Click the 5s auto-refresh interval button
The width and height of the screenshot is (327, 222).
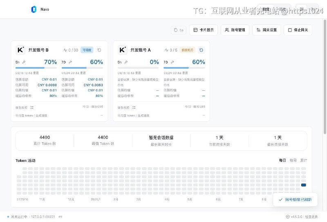[179, 30]
